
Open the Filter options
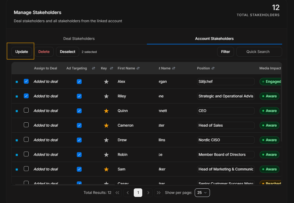coord(225,52)
